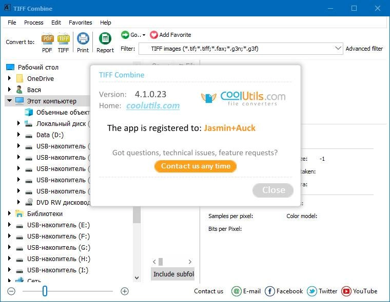Click the OneDrive folder icon

coord(19,78)
